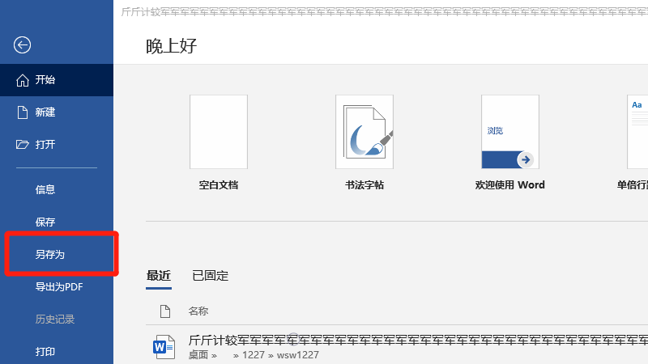Create a new 空白文档 blank document
The height and width of the screenshot is (364, 648).
[218, 131]
